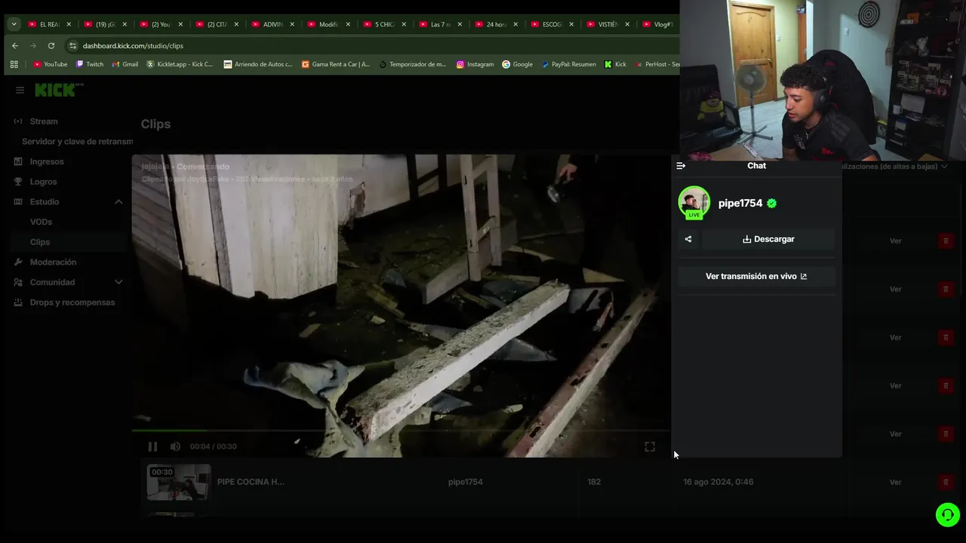Viewport: 966px width, 543px height.
Task: Click Ver for PIPE COCINA H... clip
Action: click(895, 482)
